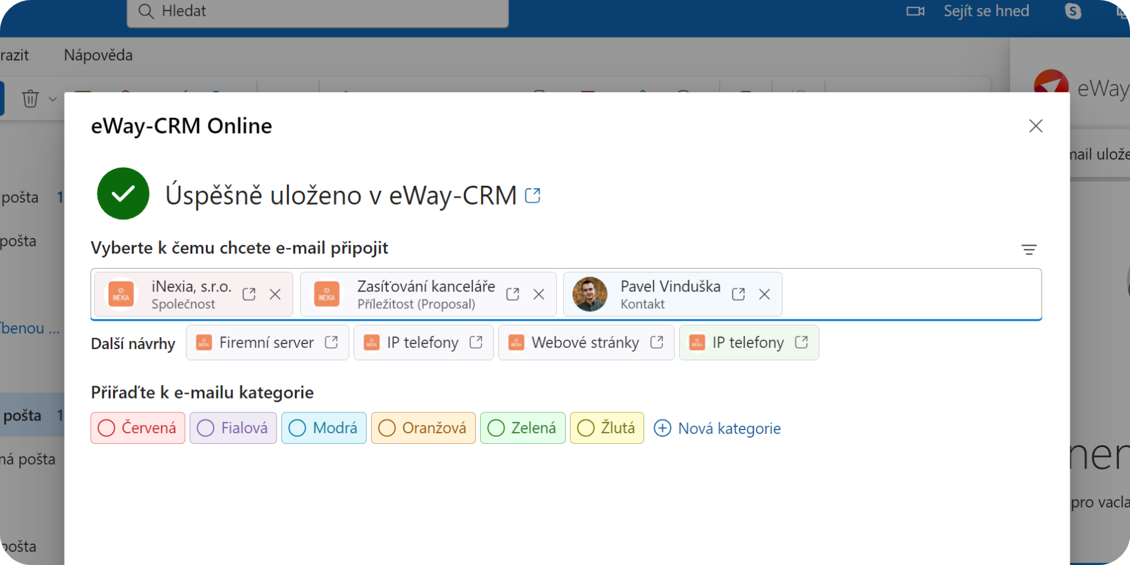Select the Červená category
The image size is (1130, 565).
pos(137,428)
